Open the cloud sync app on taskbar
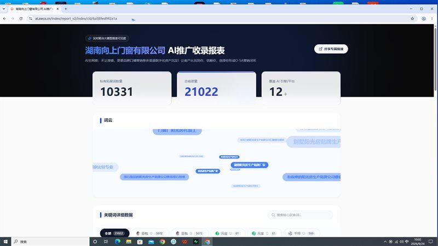The image size is (438, 246). tap(174, 242)
